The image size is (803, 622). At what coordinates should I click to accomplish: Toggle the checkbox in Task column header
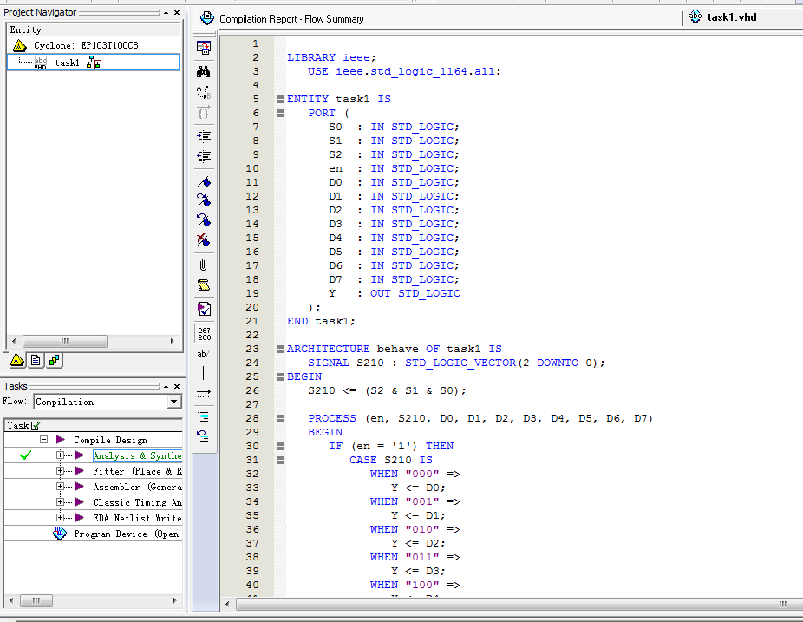(x=36, y=426)
